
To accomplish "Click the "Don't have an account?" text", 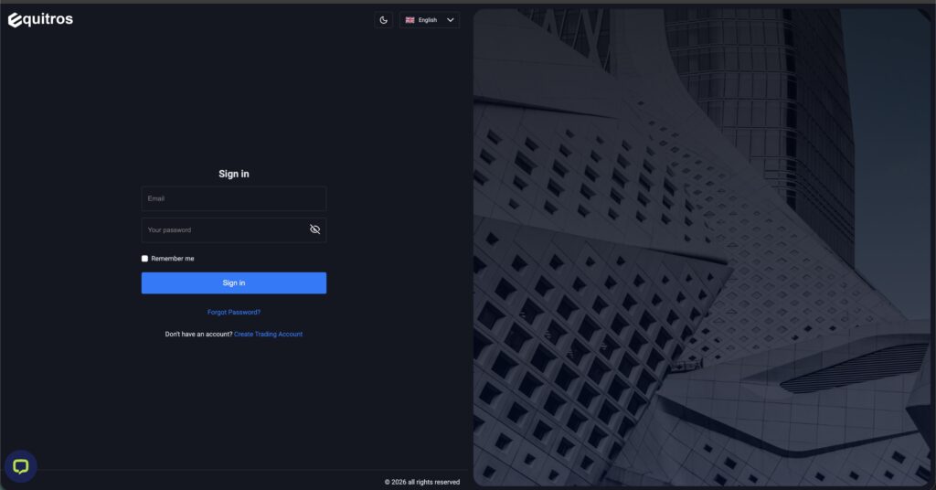I will coord(198,335).
